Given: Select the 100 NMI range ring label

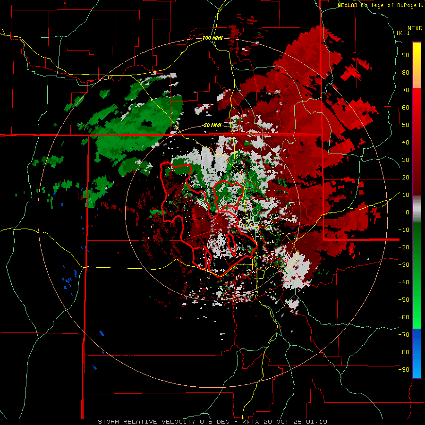Looking at the screenshot, I should (212, 38).
